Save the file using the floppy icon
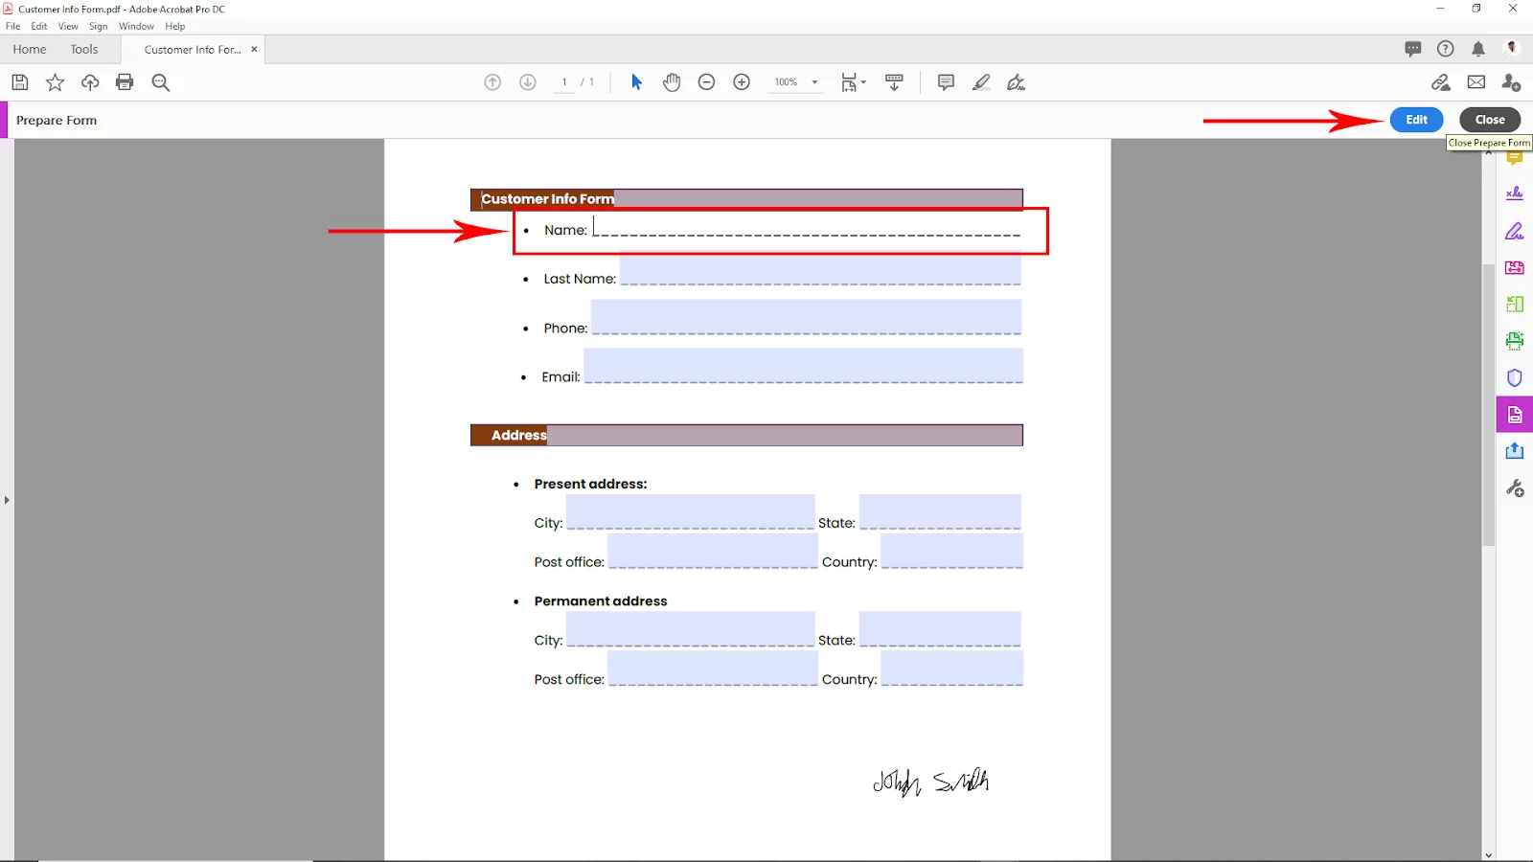1533x862 pixels. click(20, 82)
